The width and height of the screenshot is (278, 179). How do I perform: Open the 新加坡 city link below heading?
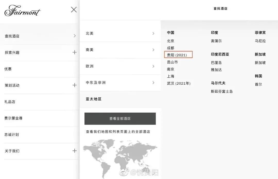pyautogui.click(x=260, y=62)
